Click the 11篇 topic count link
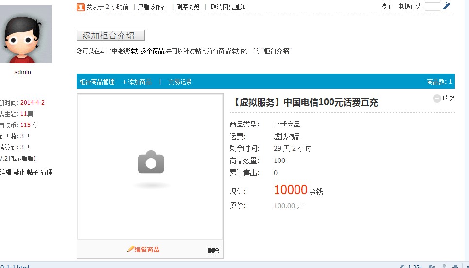Image resolution: width=469 pixels, height=268 pixels. coord(27,114)
